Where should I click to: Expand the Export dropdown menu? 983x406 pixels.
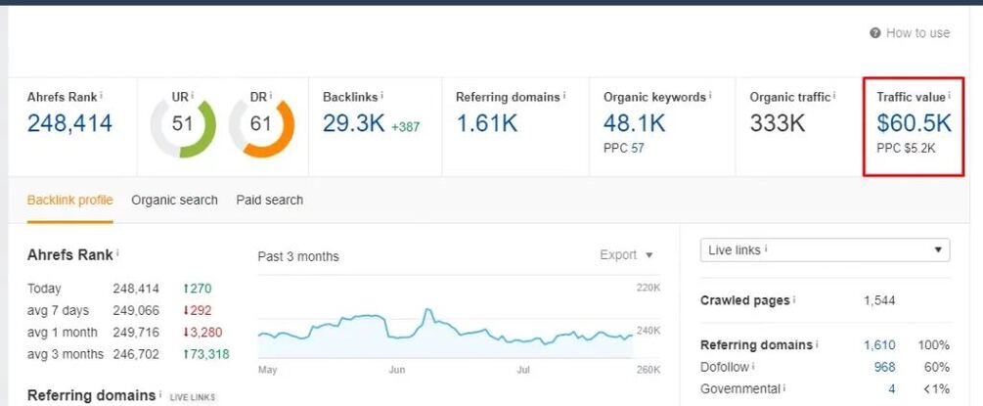[x=627, y=255]
